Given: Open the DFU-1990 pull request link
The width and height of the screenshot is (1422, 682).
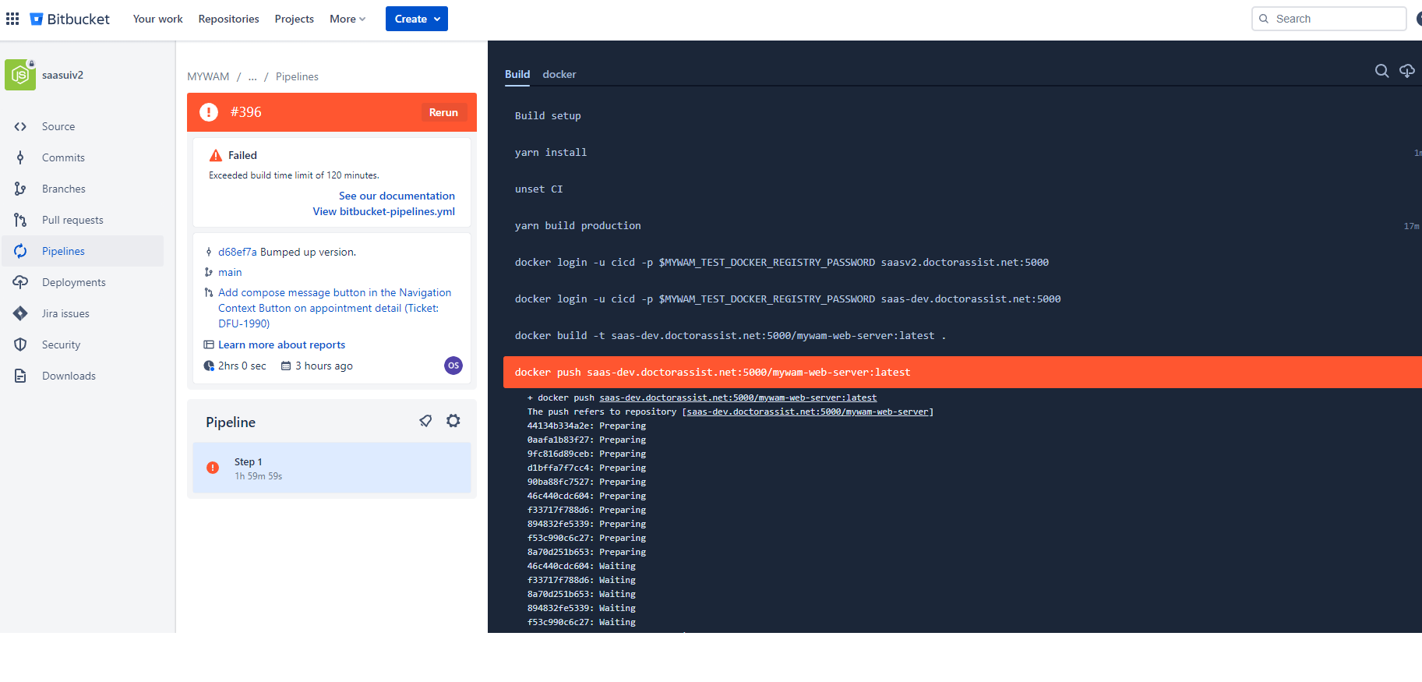Looking at the screenshot, I should pos(334,308).
